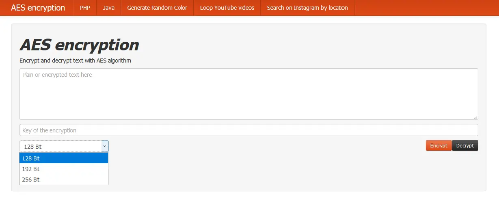Image resolution: width=499 pixels, height=197 pixels.
Task: Collapse the key size dropdown arrow
Action: click(105, 146)
